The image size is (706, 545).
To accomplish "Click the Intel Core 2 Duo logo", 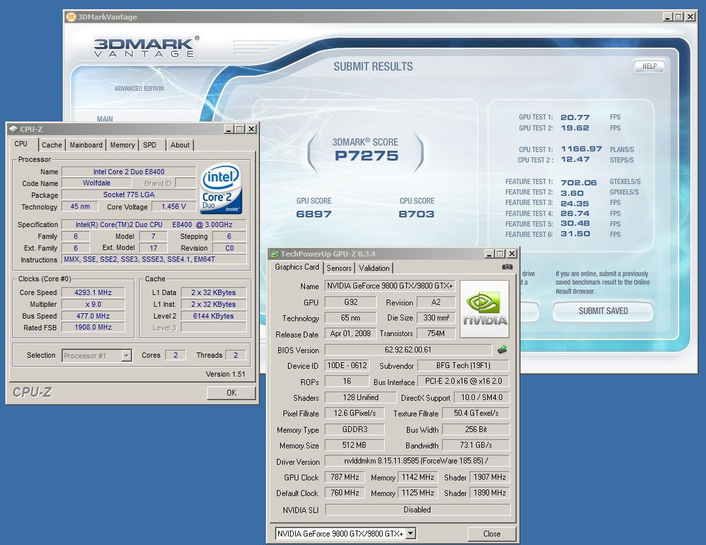I will pyautogui.click(x=221, y=189).
